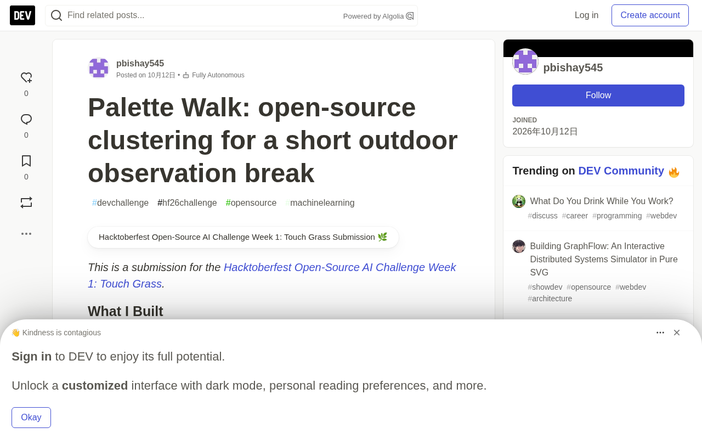Viewport: 702px width, 439px height.
Task: Follow pbishay545
Action: click(598, 95)
